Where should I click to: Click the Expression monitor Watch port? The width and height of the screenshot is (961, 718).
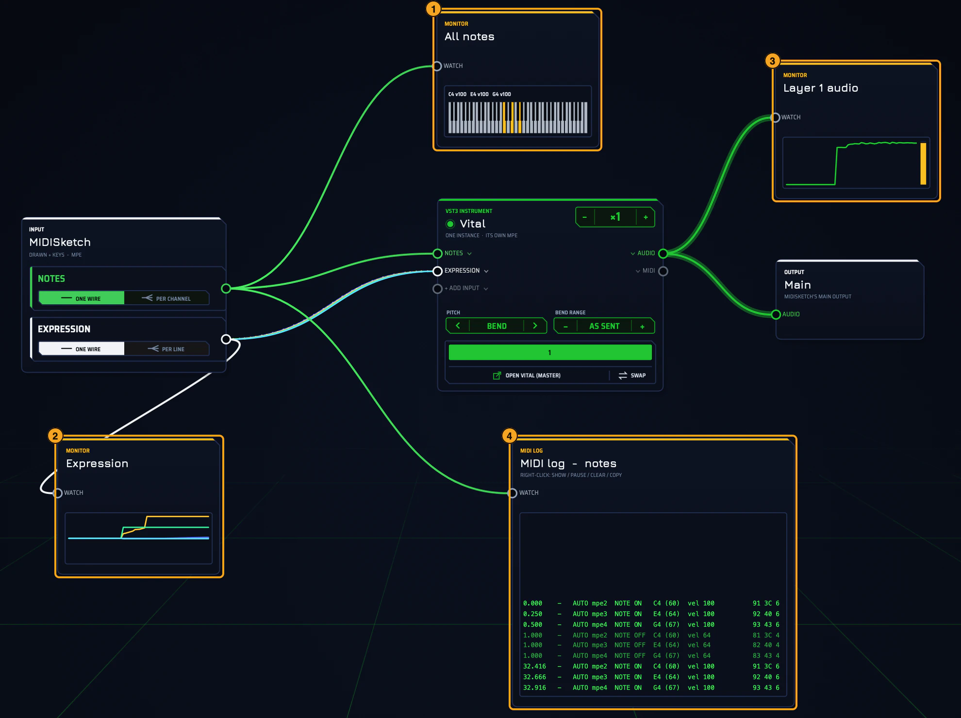[58, 493]
